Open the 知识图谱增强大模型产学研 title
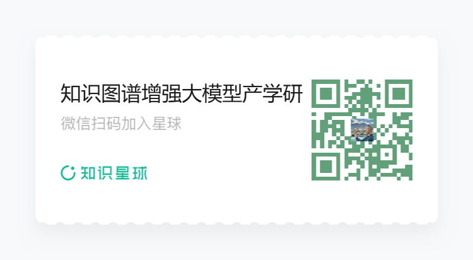 182,93
